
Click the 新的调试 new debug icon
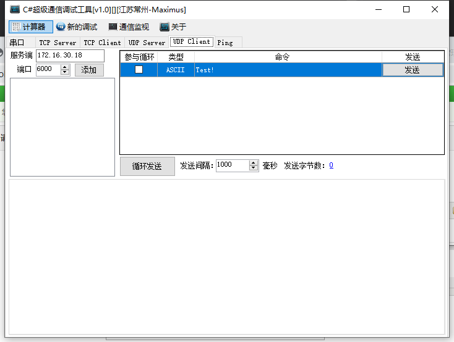click(x=61, y=27)
